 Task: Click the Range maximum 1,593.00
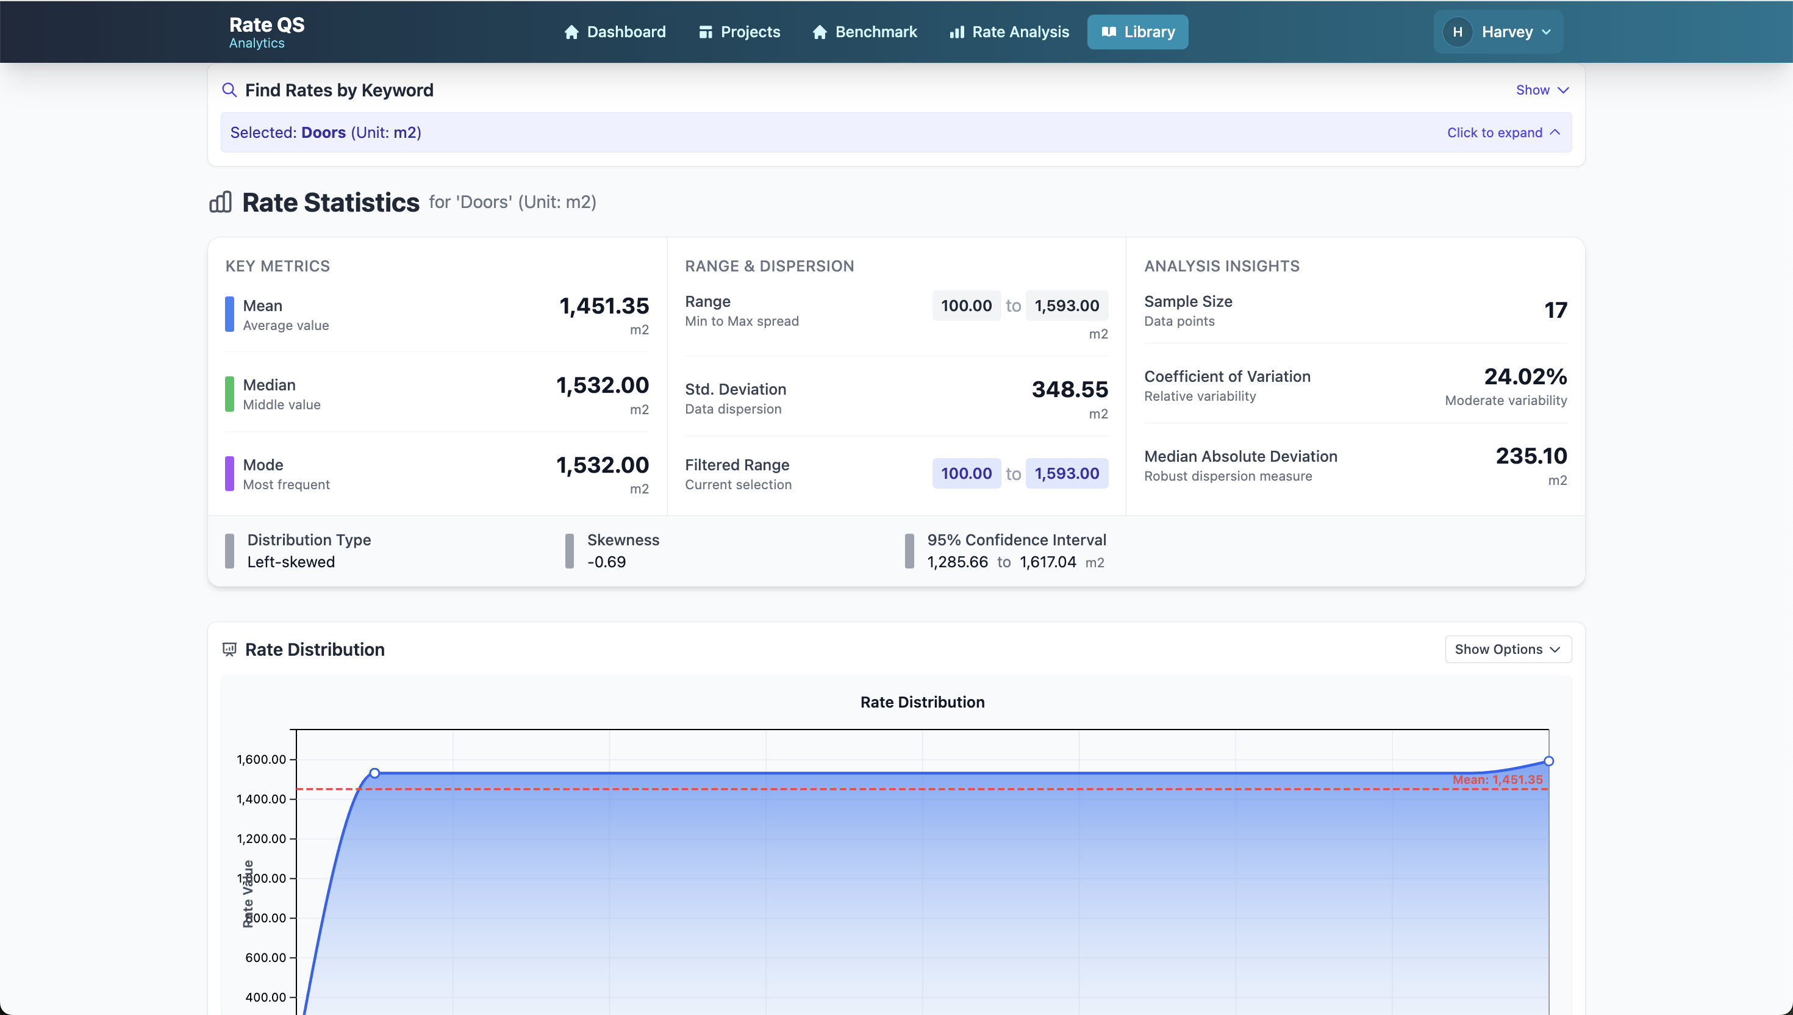tap(1066, 306)
